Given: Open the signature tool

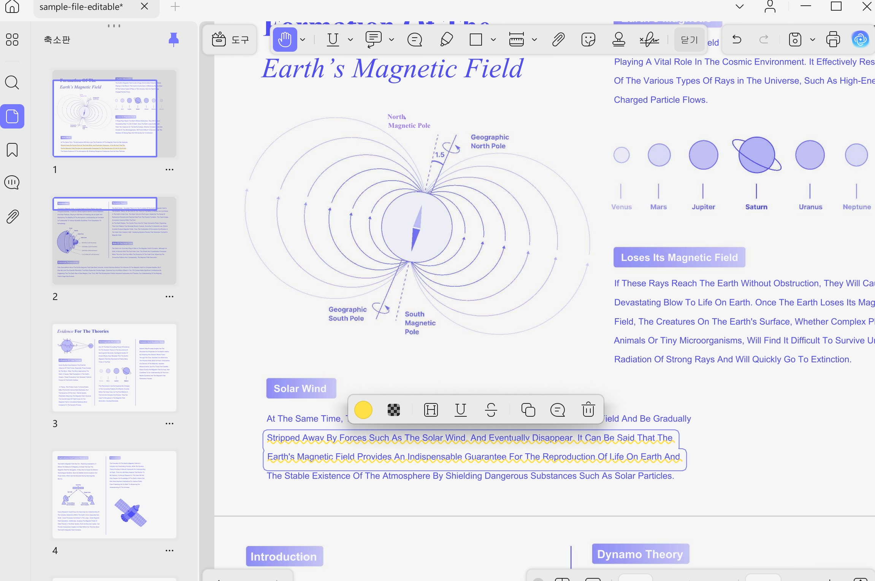Looking at the screenshot, I should 649,40.
